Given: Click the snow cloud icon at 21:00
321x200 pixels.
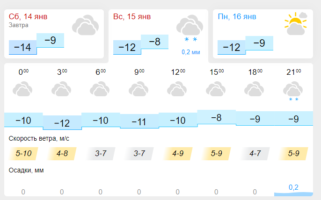Looking at the screenshot, I should click(x=293, y=90).
